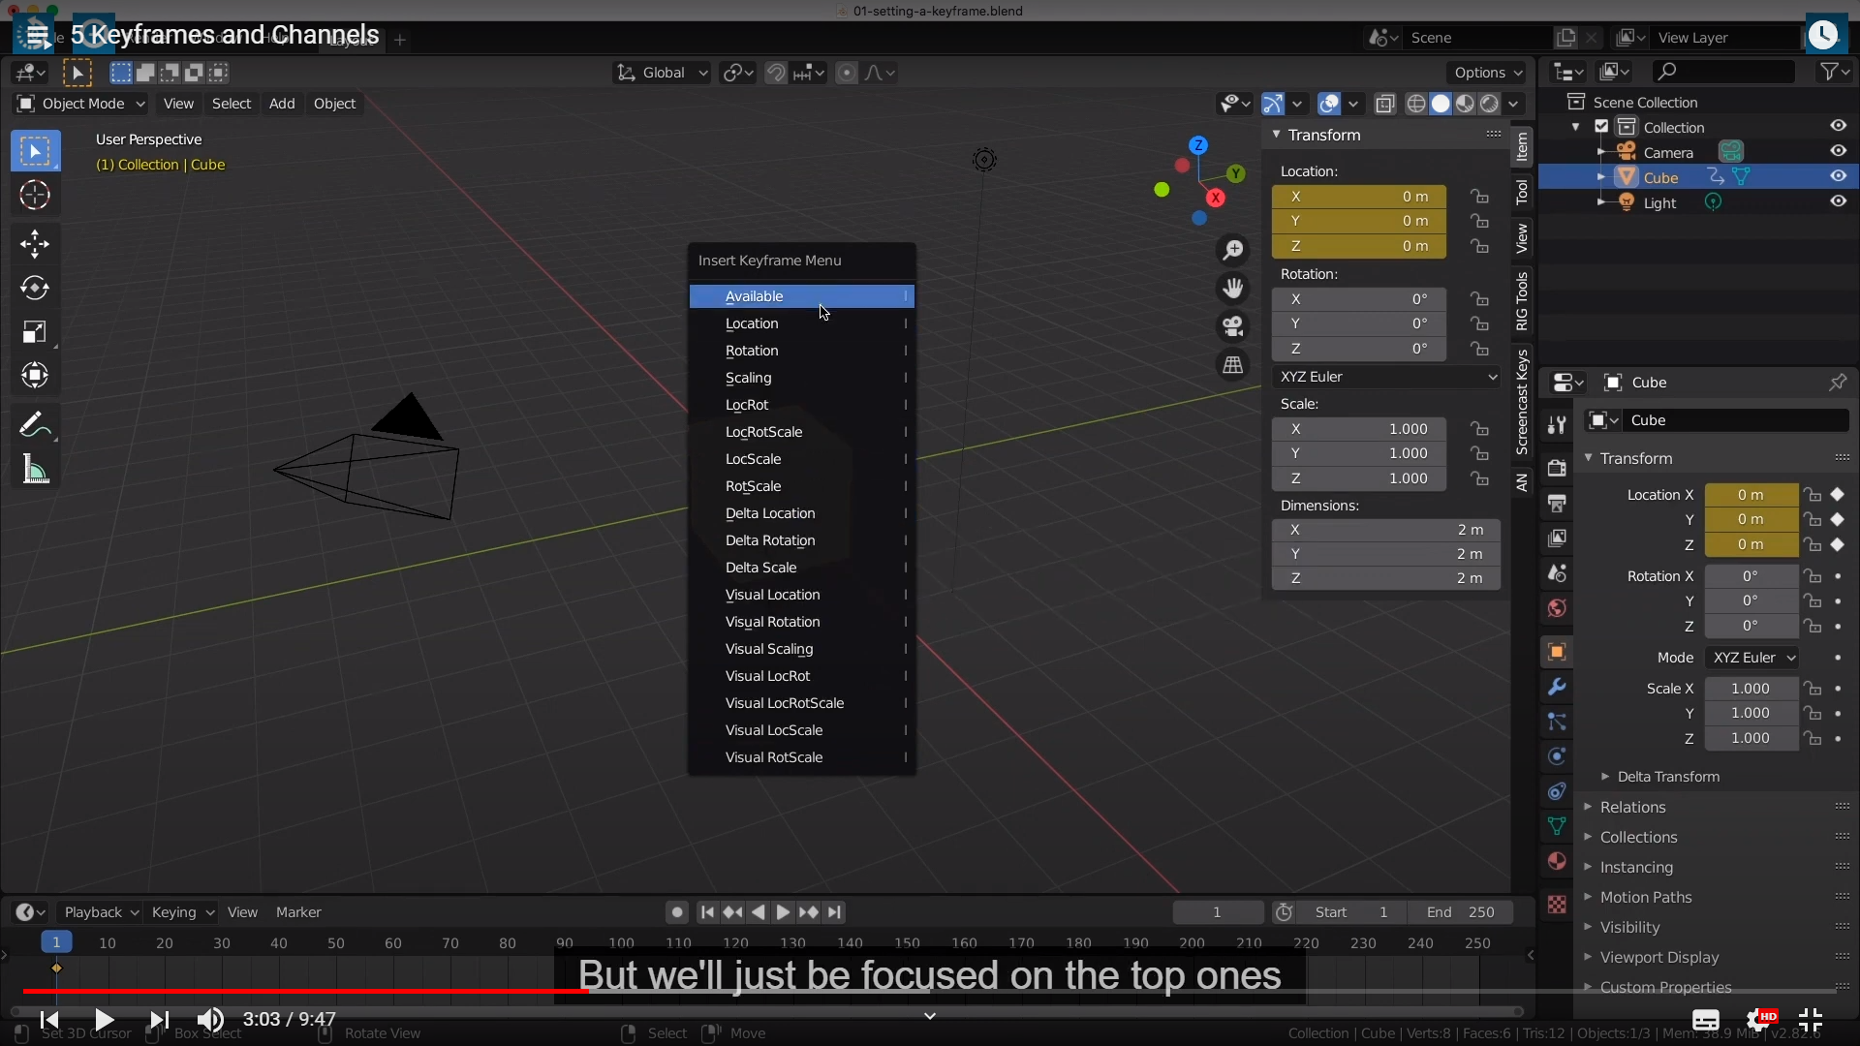Open the Object Mode dropdown
This screenshot has width=1860, height=1046.
[x=81, y=104]
